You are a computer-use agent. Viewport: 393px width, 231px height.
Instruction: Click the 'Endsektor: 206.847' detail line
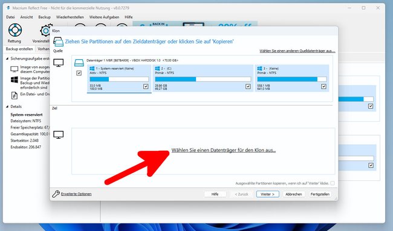25,147
